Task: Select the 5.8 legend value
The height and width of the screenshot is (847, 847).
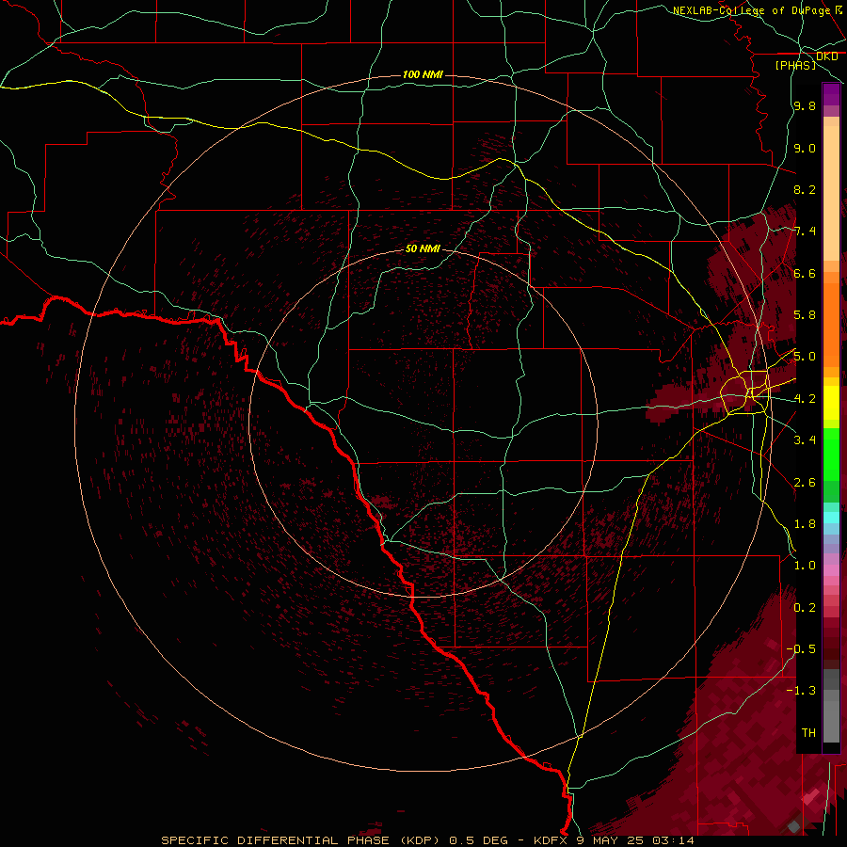Action: pyautogui.click(x=805, y=314)
